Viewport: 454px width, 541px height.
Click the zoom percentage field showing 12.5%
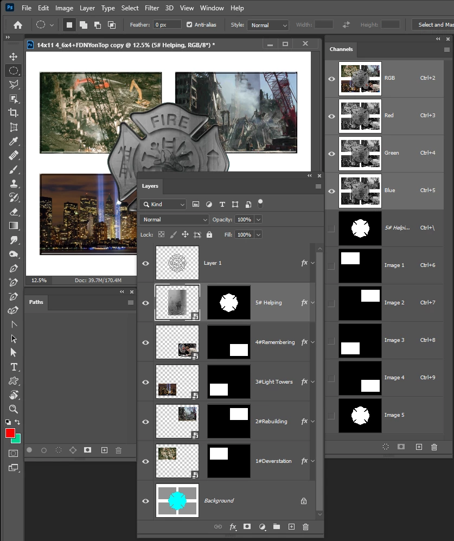click(39, 280)
